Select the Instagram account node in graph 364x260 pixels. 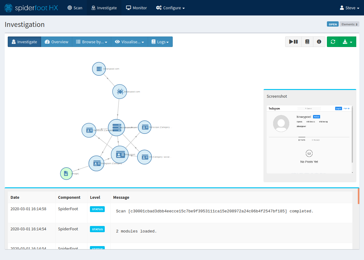(x=96, y=163)
